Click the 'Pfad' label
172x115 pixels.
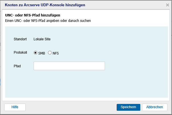17,66
